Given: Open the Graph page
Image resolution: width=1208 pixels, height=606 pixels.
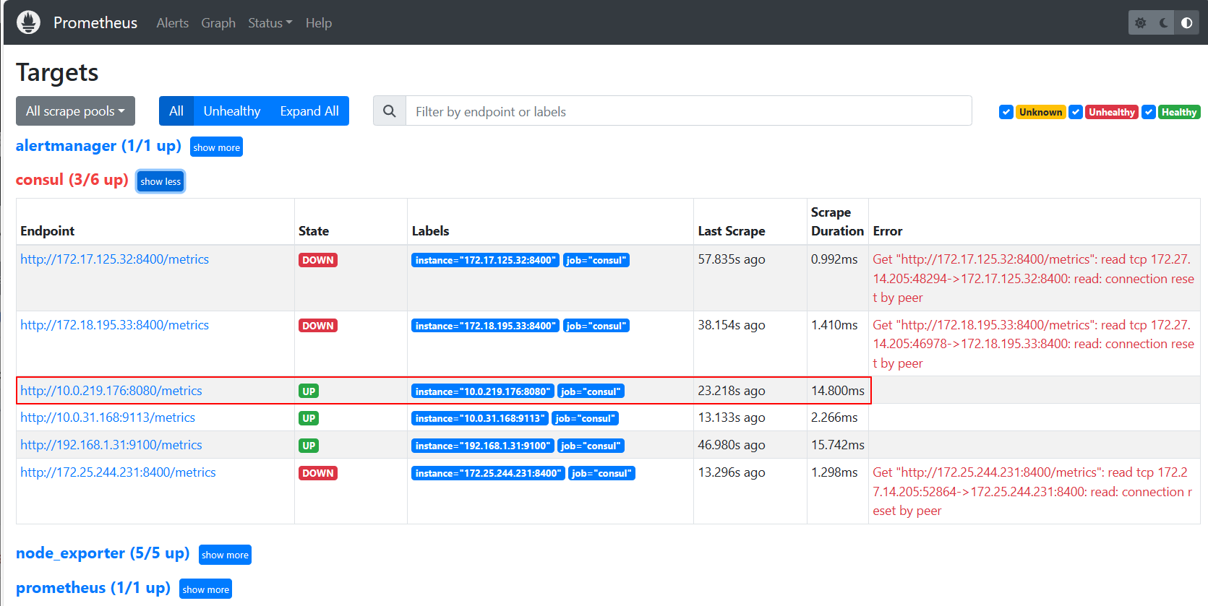Looking at the screenshot, I should (218, 23).
